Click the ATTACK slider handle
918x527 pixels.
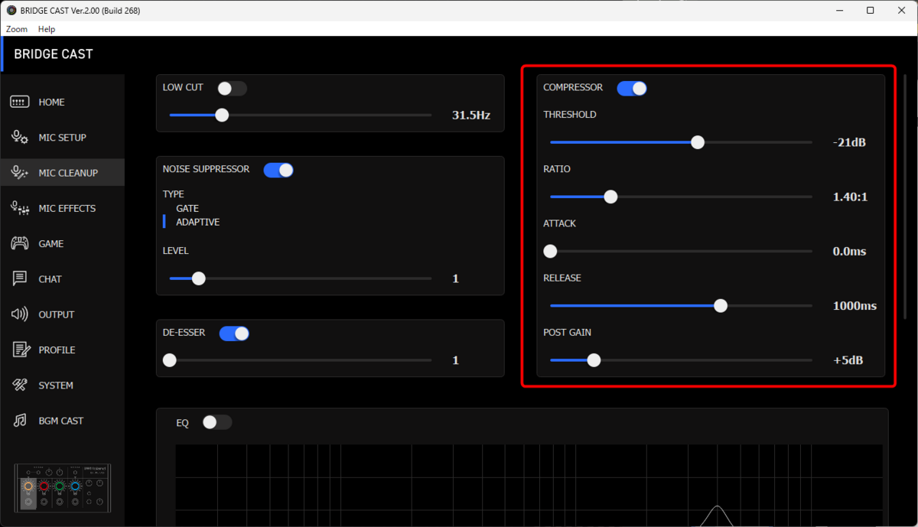(550, 251)
